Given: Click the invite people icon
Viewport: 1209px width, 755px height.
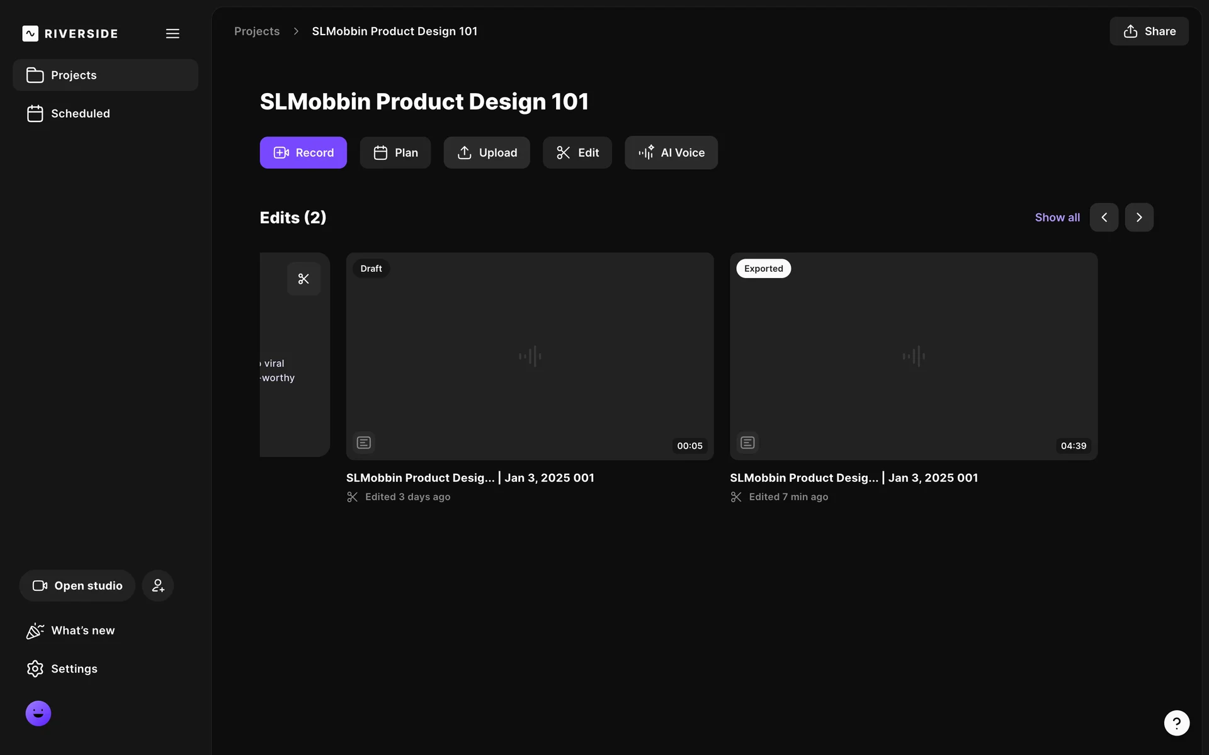Looking at the screenshot, I should coord(157,585).
